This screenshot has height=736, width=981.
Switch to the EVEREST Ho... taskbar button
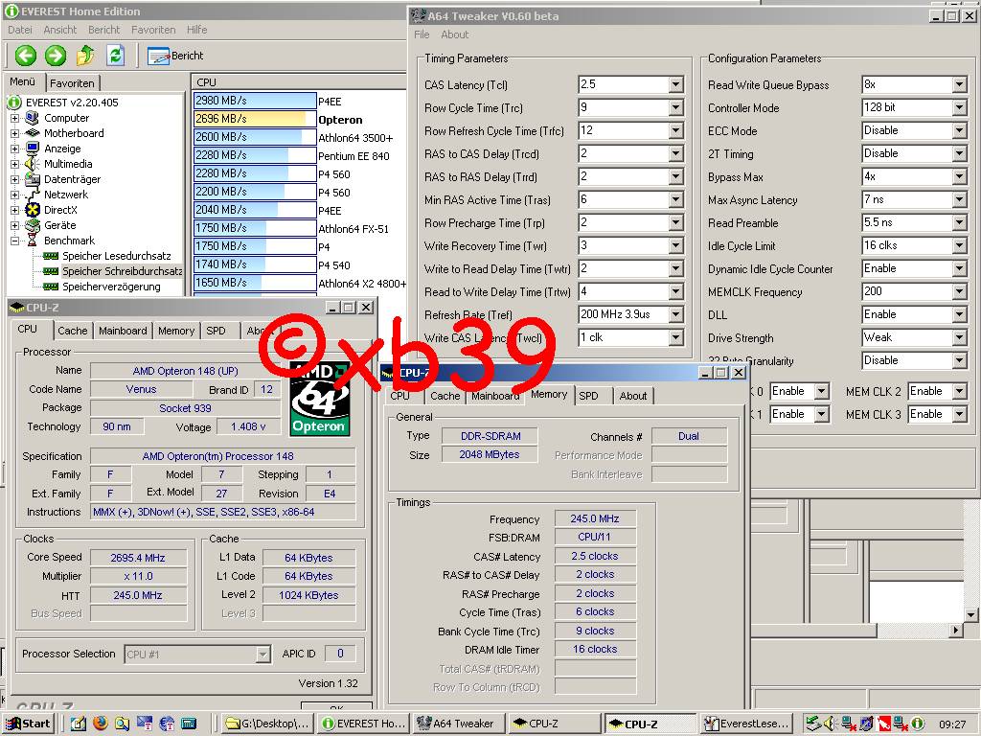[364, 724]
